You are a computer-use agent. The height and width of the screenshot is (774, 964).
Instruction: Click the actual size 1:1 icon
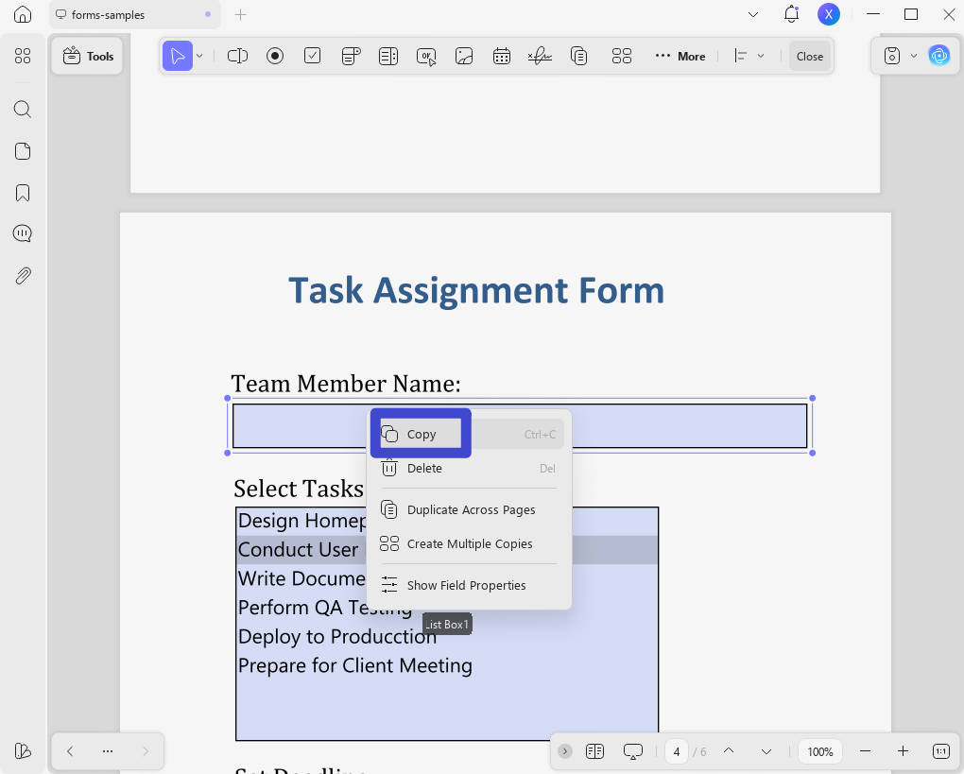point(940,750)
